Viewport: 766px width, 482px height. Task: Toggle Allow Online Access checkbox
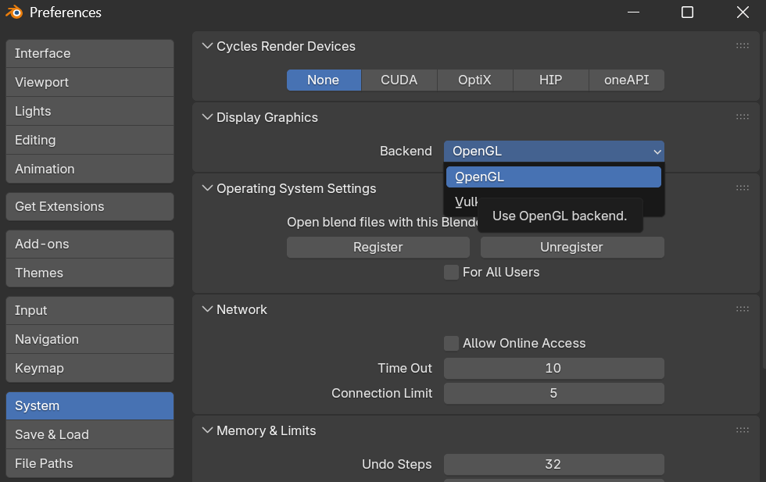tap(451, 343)
